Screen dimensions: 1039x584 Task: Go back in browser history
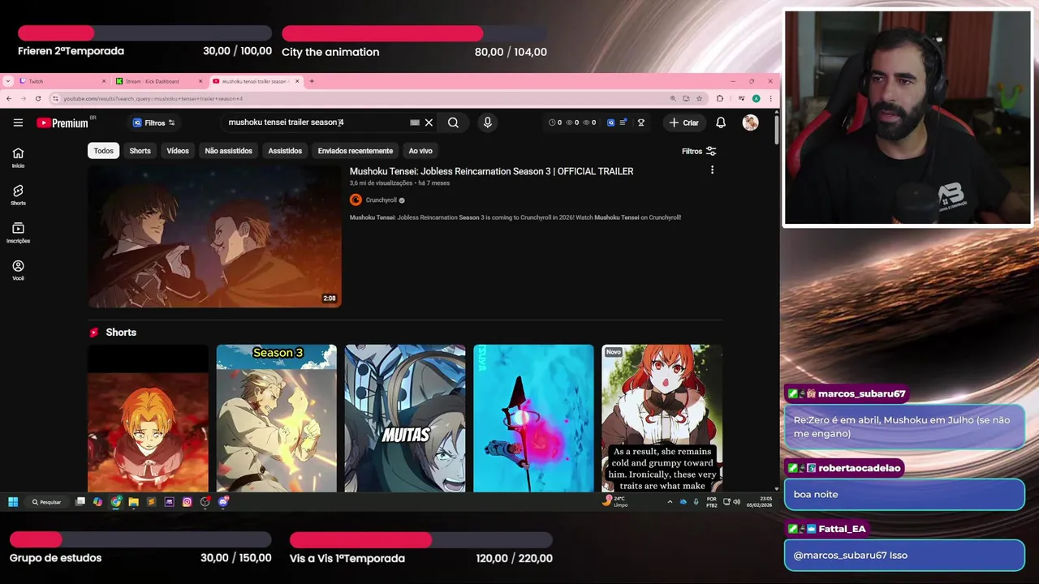click(x=9, y=98)
